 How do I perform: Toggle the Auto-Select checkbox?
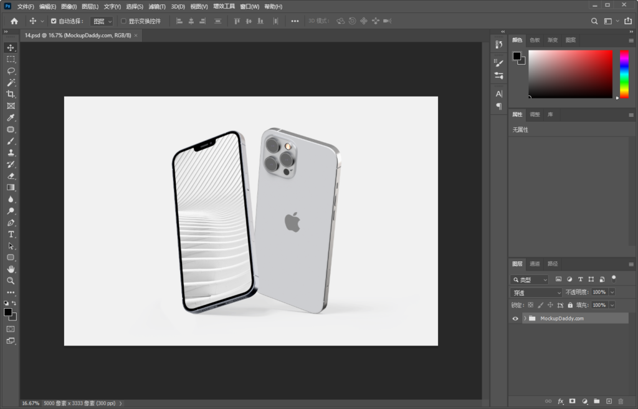pos(54,21)
